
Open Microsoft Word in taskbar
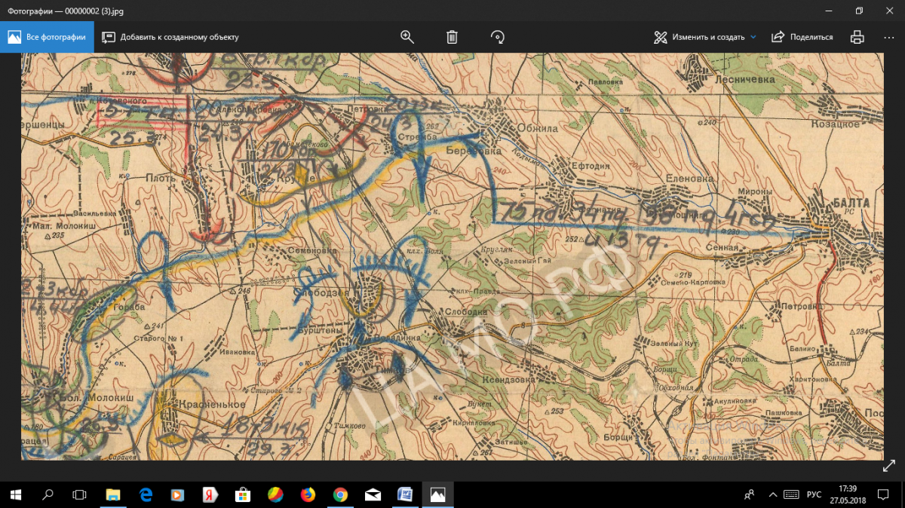pyautogui.click(x=405, y=495)
